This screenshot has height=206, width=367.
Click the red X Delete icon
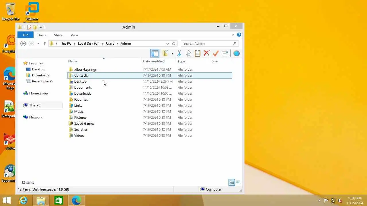tap(206, 53)
